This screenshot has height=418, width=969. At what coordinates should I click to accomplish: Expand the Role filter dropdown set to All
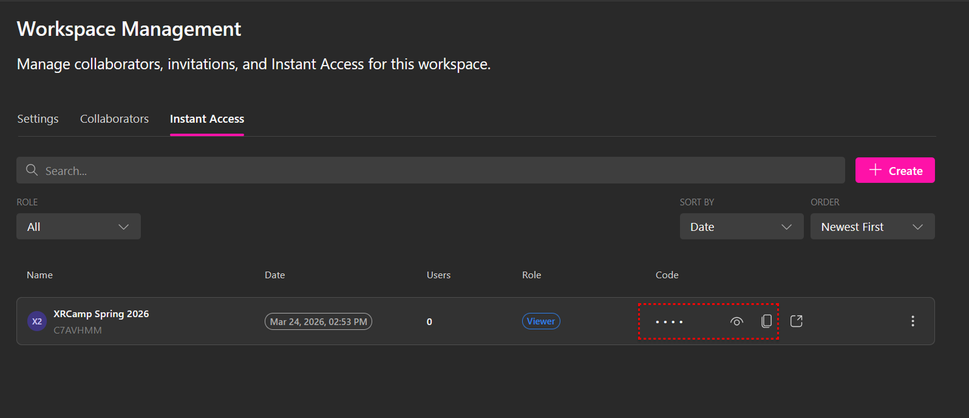pyautogui.click(x=78, y=227)
